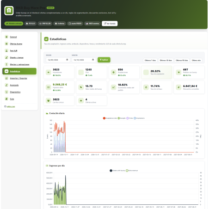Viewport: 209px width, 209px height.
Task: Click the Importar / Exportar arrows icon
Action: 6,78
